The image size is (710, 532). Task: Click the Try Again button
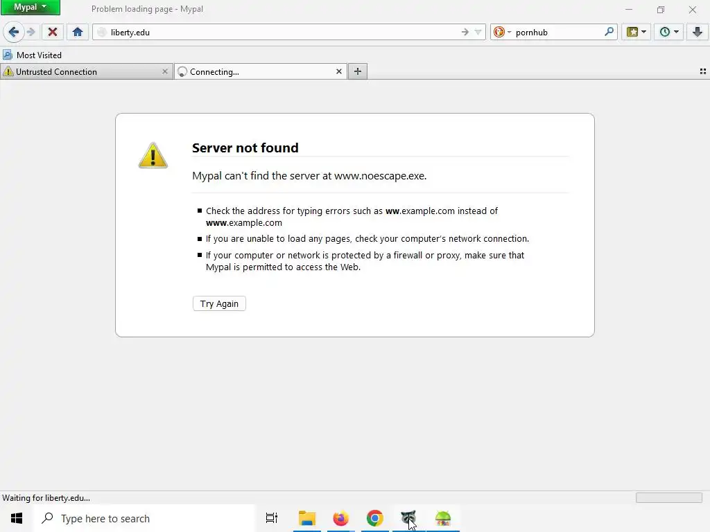(219, 303)
